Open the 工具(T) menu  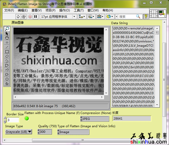click(79, 10)
